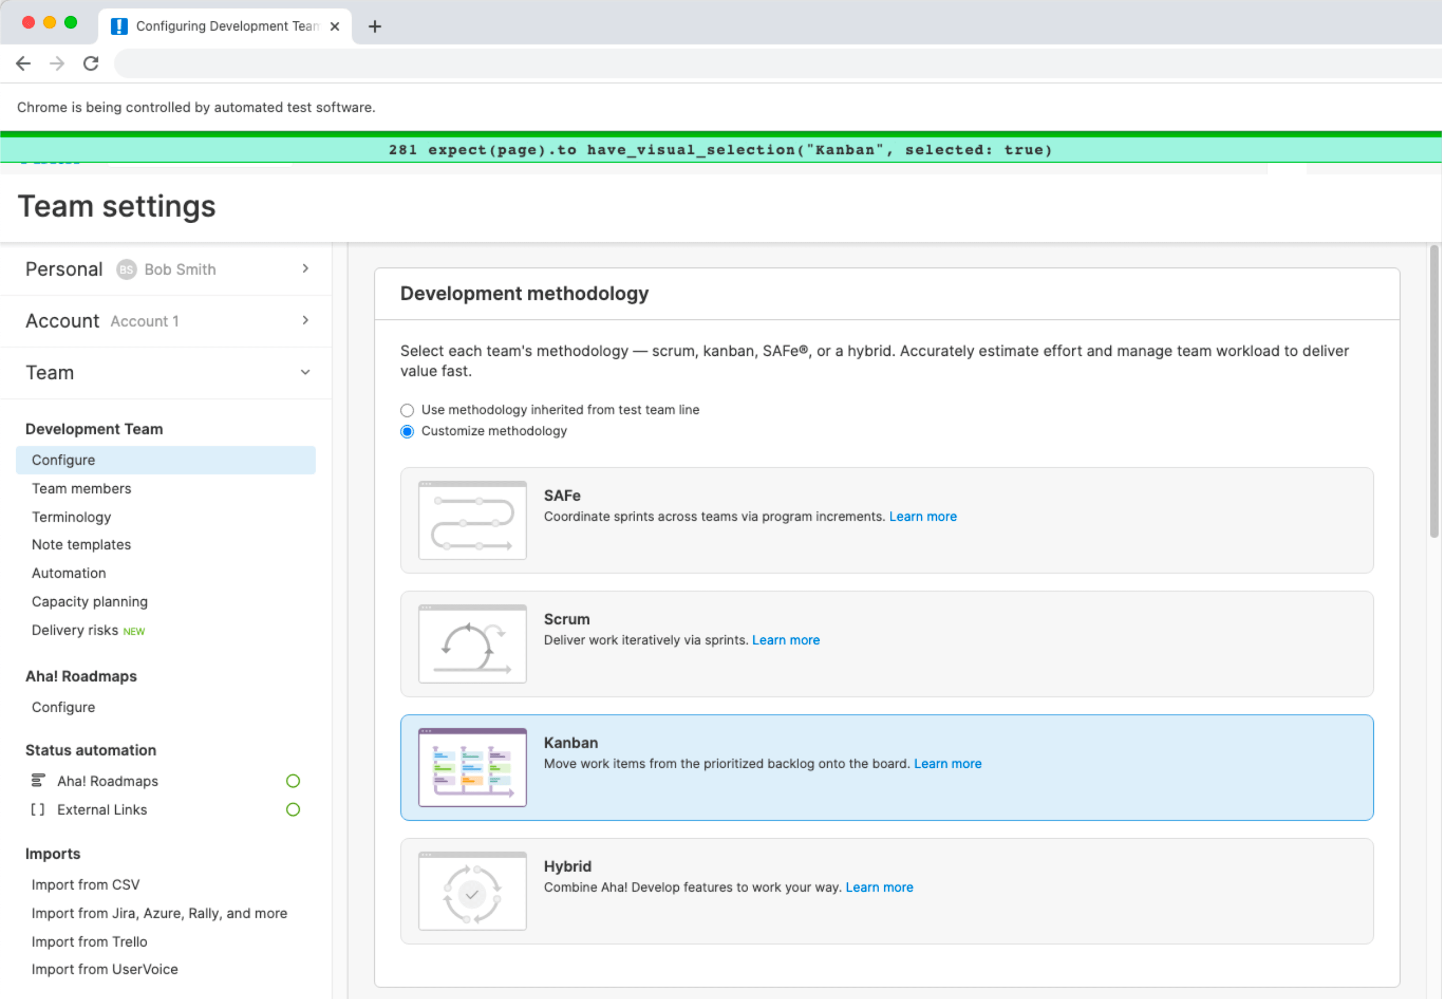Open Import from Jira Azure Rally page

[159, 911]
